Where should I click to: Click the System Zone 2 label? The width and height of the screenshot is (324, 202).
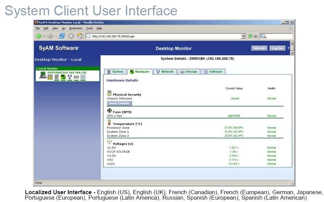point(118,136)
